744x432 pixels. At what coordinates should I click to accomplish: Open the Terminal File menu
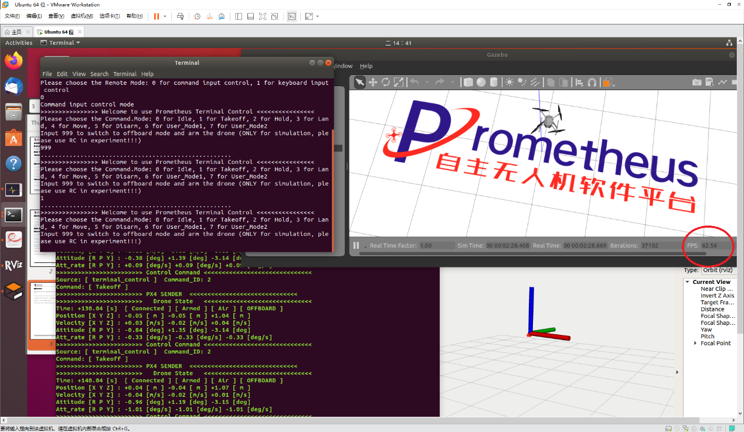coord(47,74)
